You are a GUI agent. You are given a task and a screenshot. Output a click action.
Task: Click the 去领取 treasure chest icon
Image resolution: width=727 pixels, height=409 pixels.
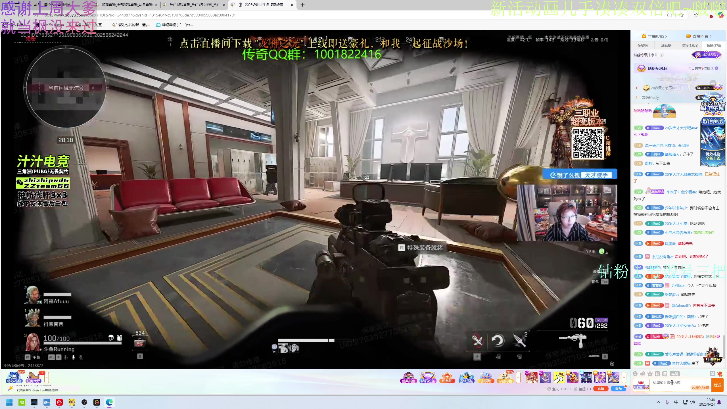[486, 377]
